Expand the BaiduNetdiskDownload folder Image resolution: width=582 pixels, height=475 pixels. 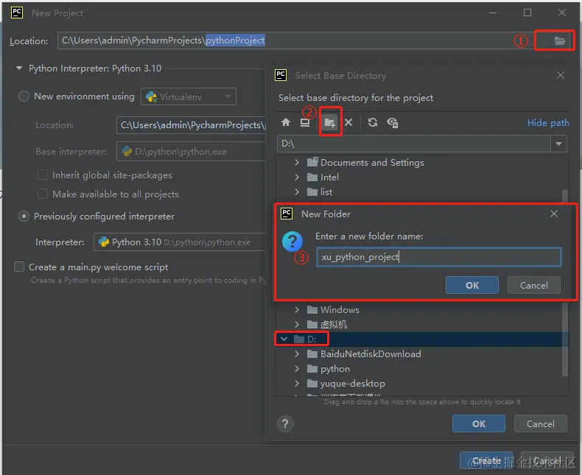click(297, 353)
